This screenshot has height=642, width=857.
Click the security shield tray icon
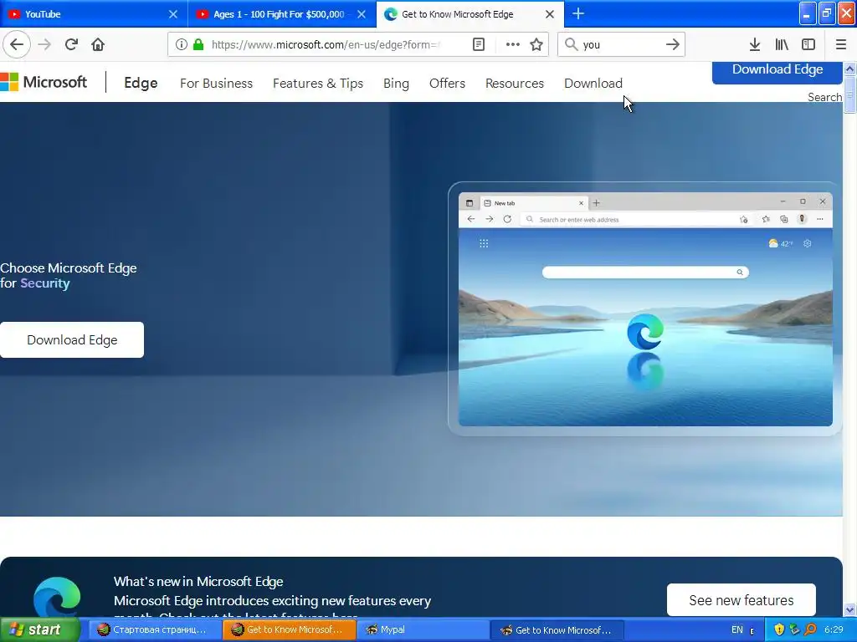coord(779,629)
